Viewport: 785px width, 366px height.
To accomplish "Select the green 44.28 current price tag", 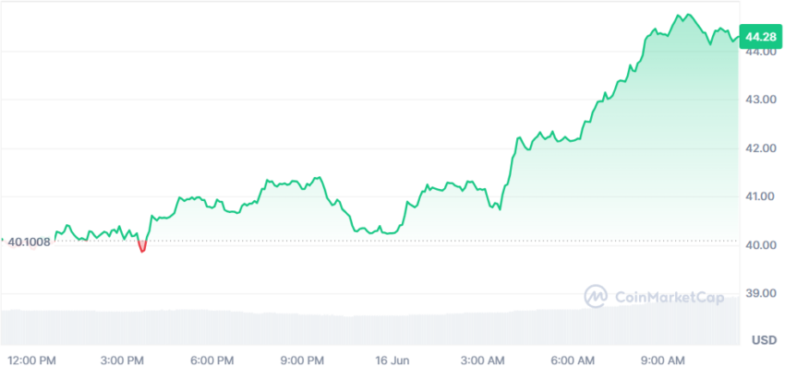I will pyautogui.click(x=760, y=37).
